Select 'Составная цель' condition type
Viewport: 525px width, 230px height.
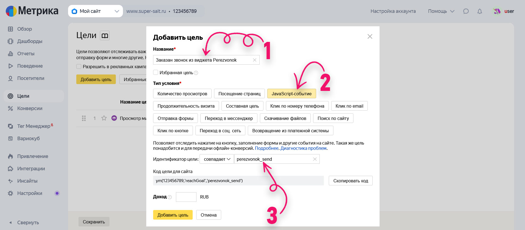pos(242,106)
